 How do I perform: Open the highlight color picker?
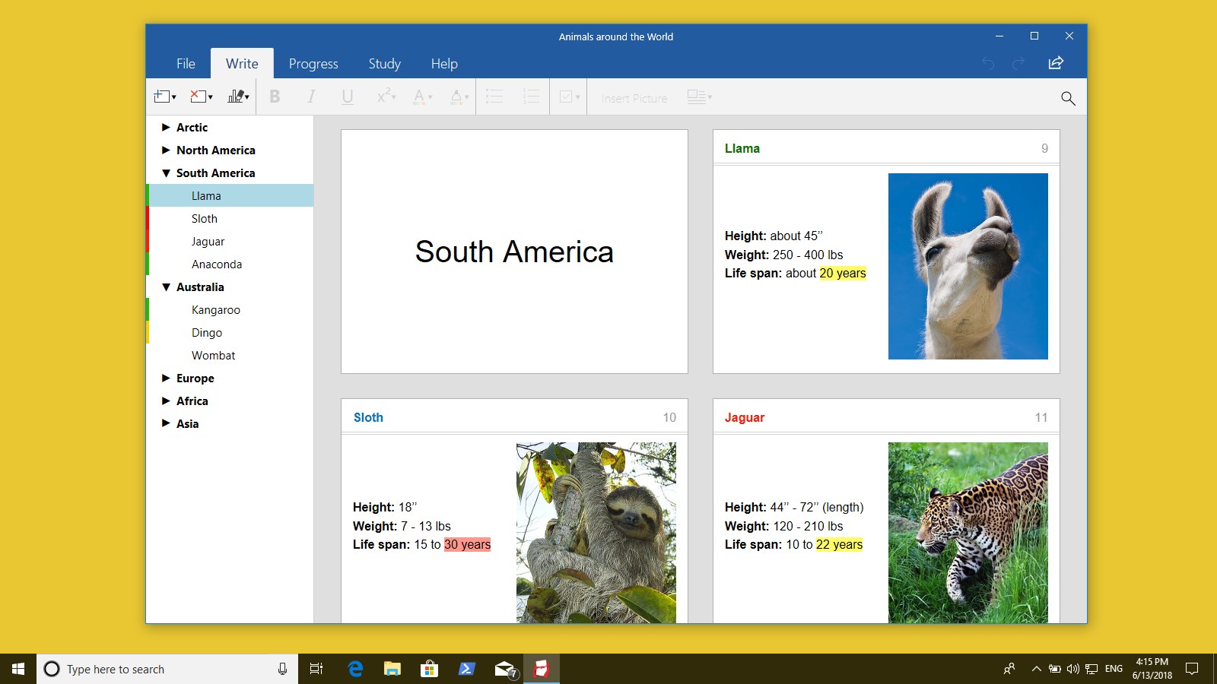[x=456, y=97]
